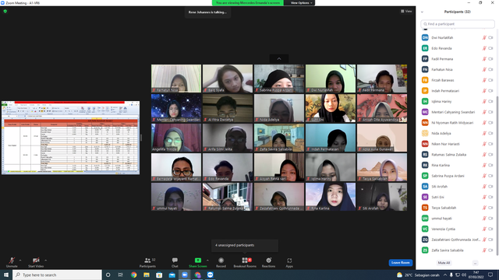The width and height of the screenshot is (499, 280).
Task: Click the green Share Screen icon
Action: click(197, 261)
